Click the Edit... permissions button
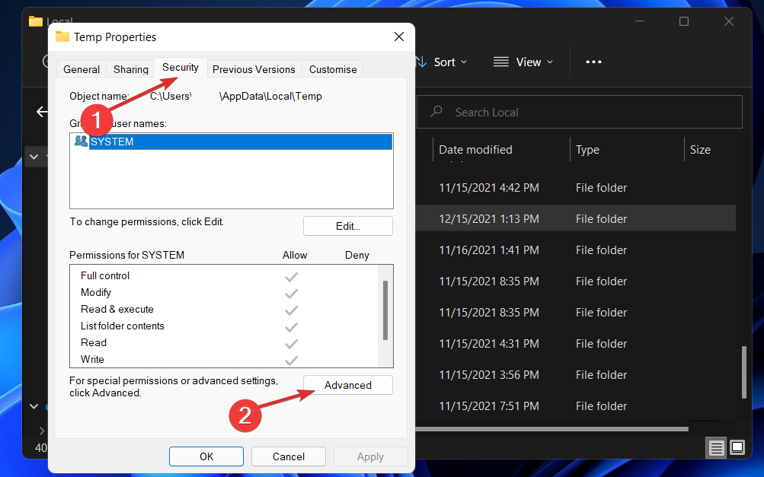The width and height of the screenshot is (764, 477). [348, 226]
